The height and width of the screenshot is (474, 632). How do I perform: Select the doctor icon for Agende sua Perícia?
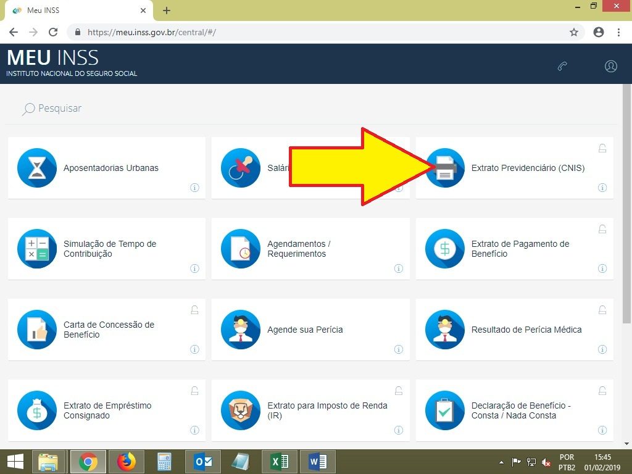(241, 330)
